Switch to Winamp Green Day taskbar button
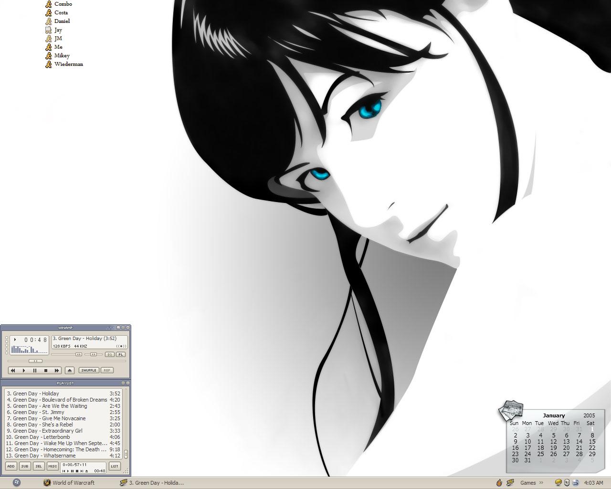Image resolution: width=611 pixels, height=489 pixels. click(x=152, y=483)
